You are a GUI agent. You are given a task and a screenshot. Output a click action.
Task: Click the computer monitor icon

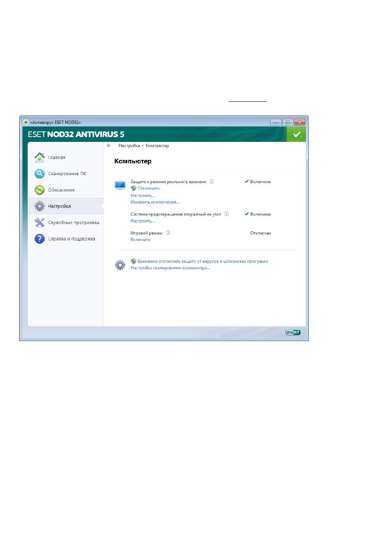[120, 186]
